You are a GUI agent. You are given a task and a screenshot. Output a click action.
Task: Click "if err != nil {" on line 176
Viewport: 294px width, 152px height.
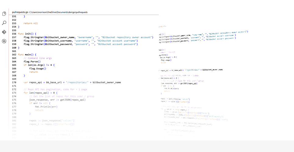point(40,103)
